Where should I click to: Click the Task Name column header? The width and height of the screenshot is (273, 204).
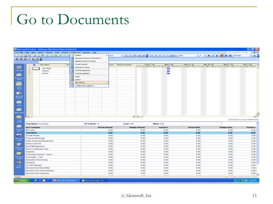52,65
